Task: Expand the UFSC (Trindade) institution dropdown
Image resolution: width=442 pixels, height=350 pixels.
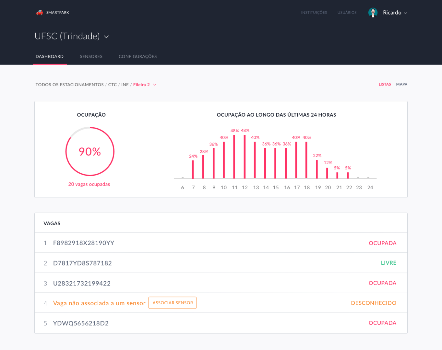Action: click(x=106, y=37)
